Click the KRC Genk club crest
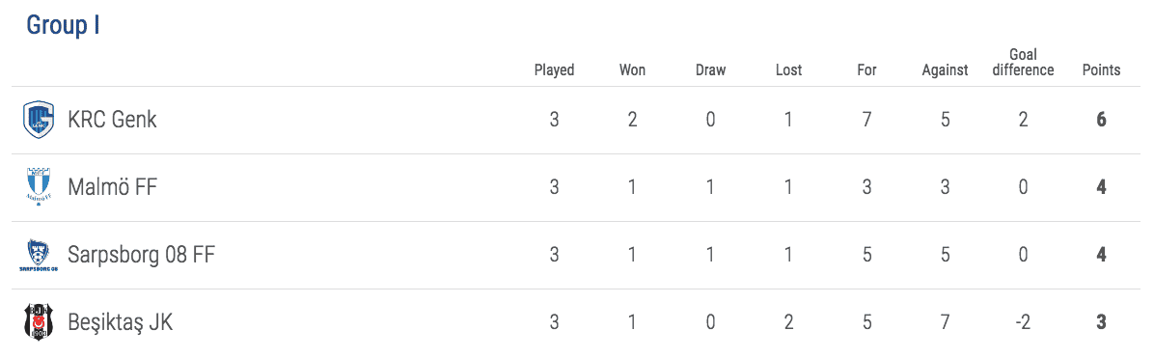1154x358 pixels. 39,120
